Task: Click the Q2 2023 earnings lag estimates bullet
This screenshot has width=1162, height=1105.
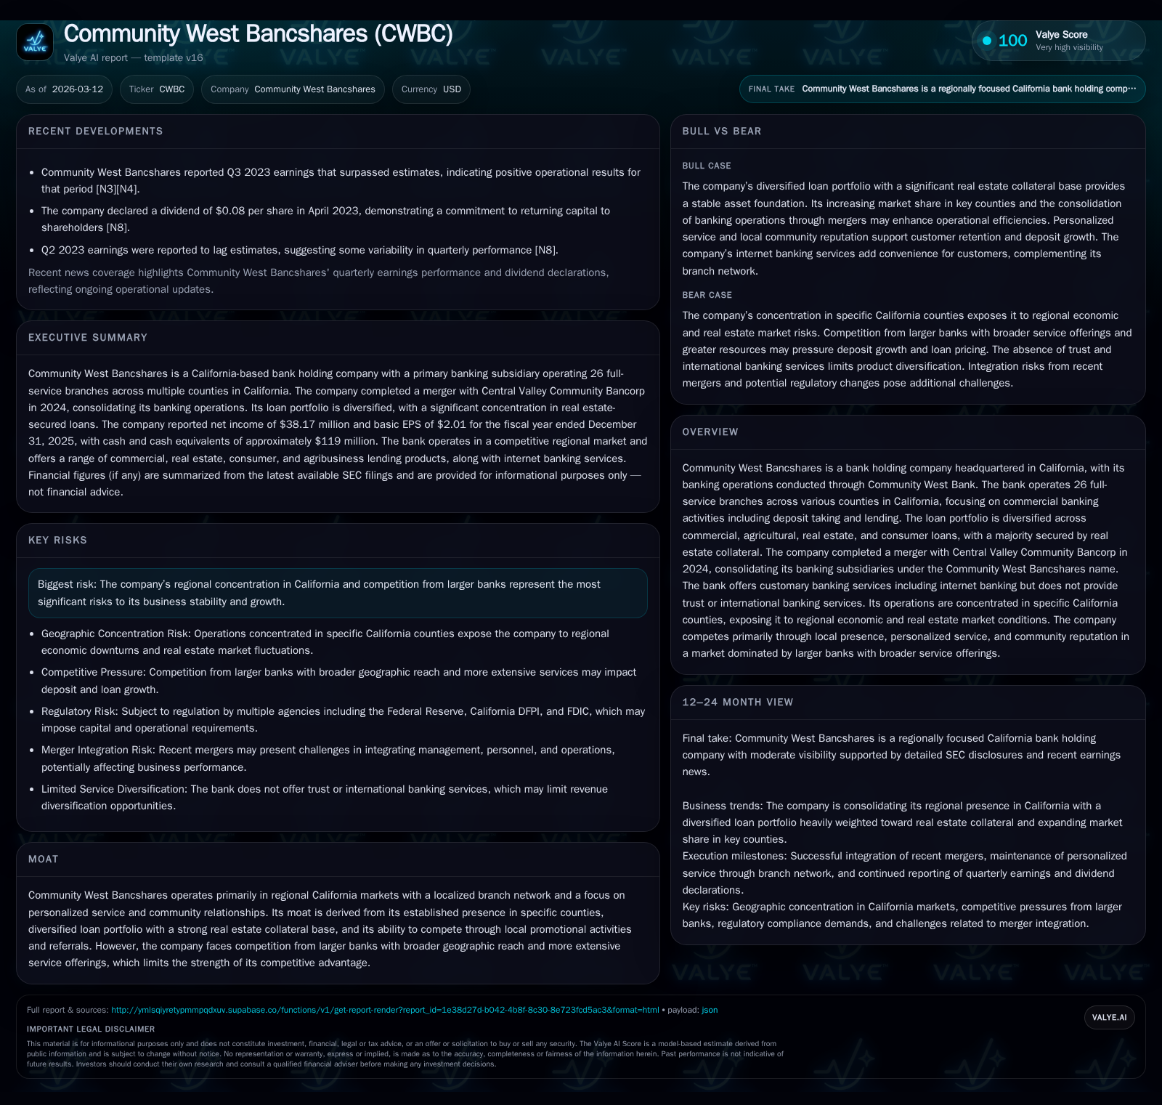Action: 300,250
